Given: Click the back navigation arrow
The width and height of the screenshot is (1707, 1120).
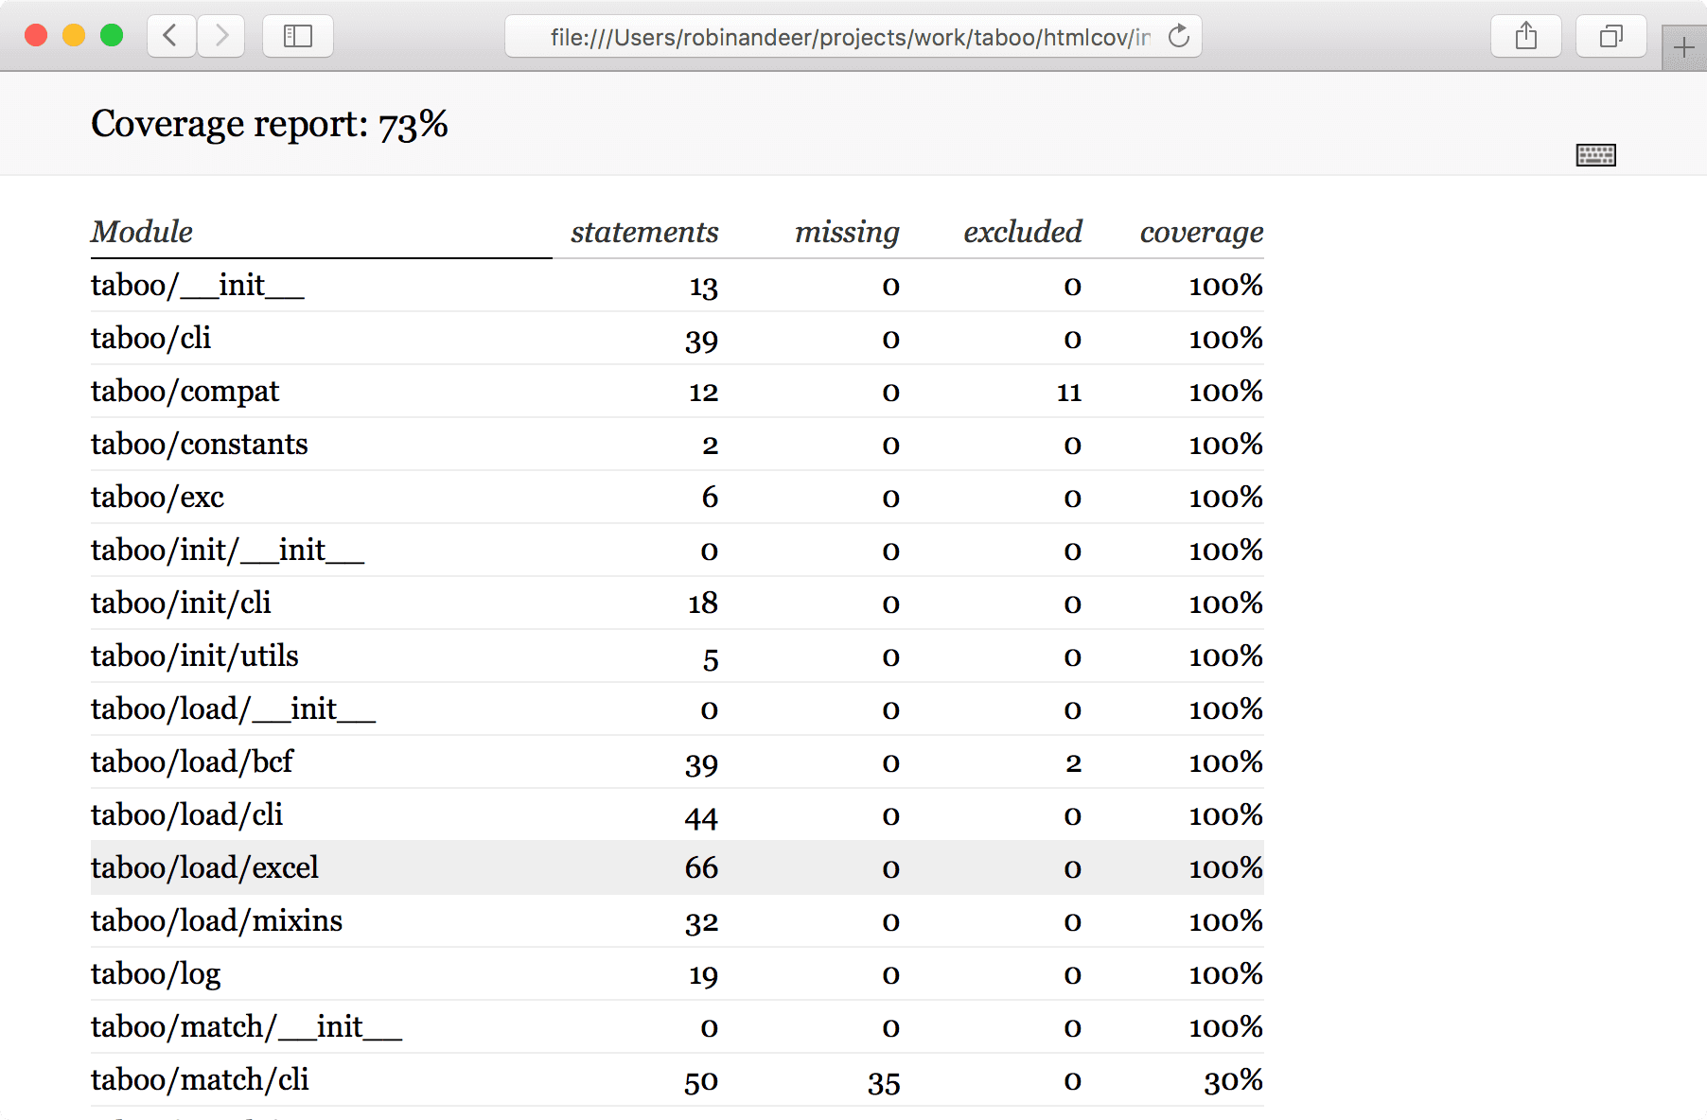Looking at the screenshot, I should click(x=169, y=36).
